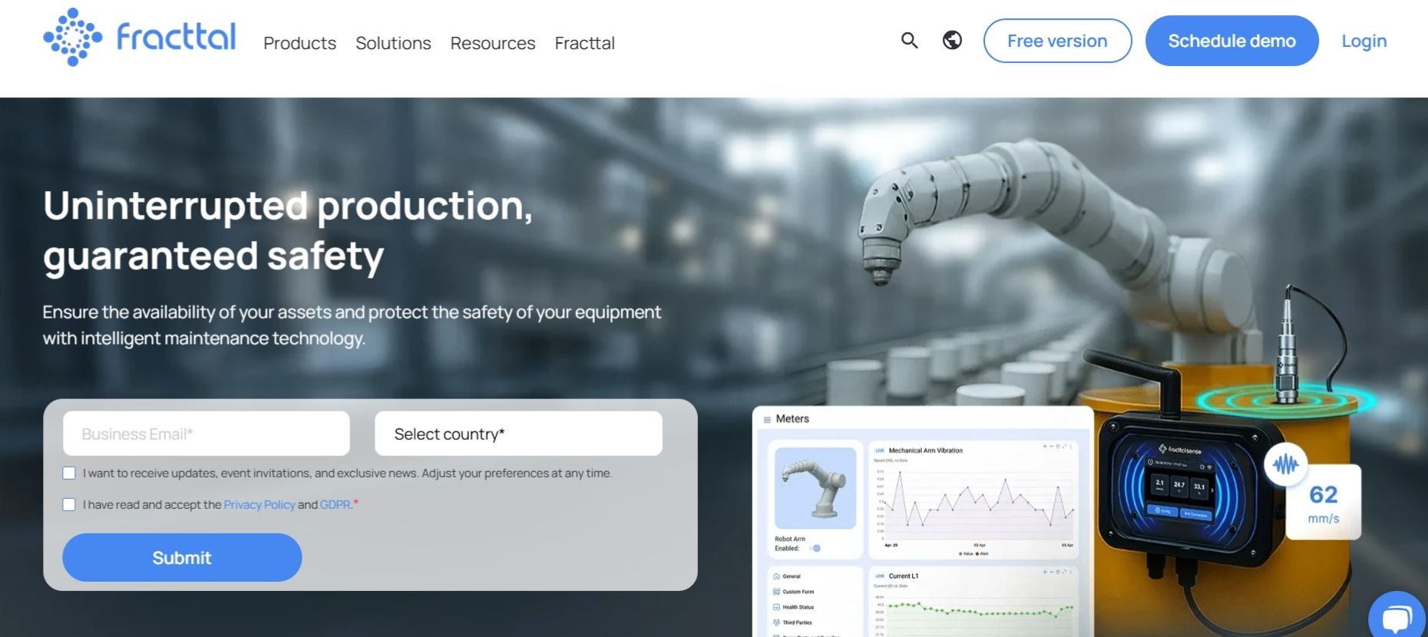The image size is (1428, 637).
Task: Select Health Status in the Meters sidebar
Action: pyautogui.click(x=794, y=607)
